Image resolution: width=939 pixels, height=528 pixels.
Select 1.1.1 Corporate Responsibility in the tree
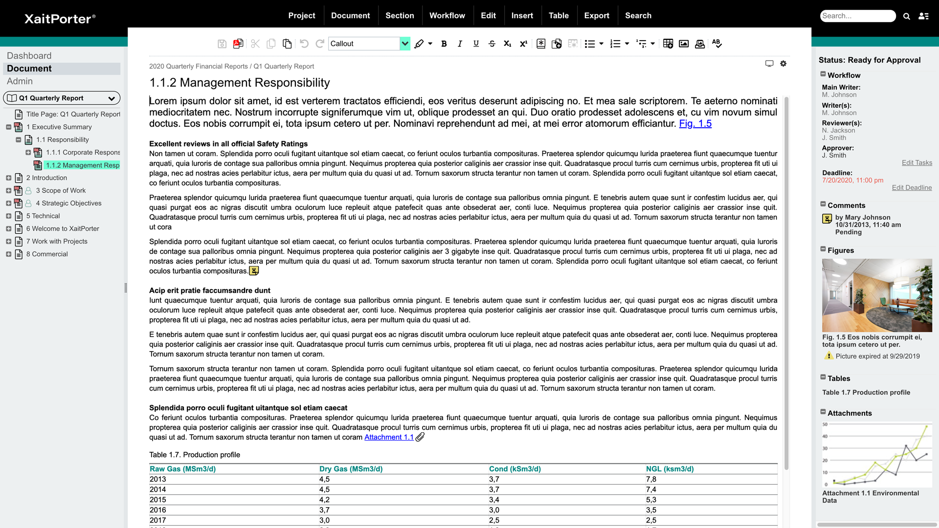pos(83,152)
